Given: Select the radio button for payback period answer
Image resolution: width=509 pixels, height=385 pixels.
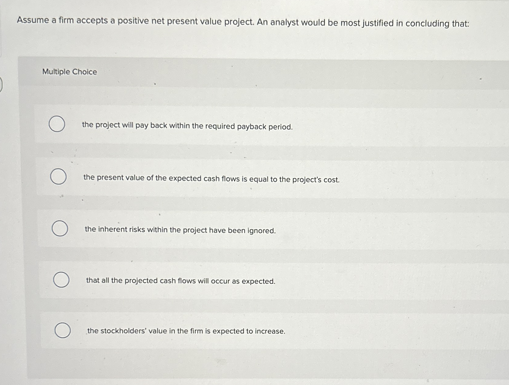Looking at the screenshot, I should [57, 124].
